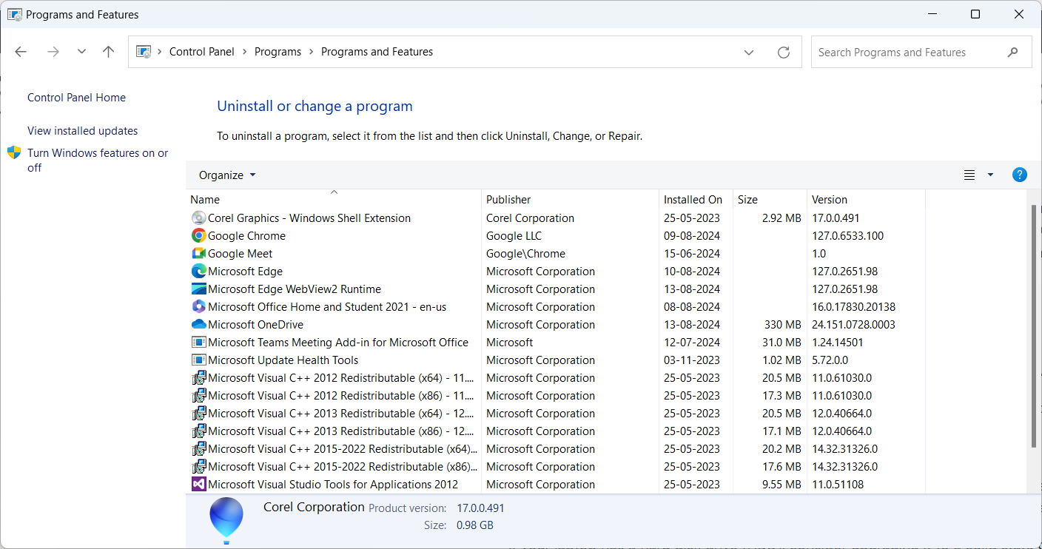Open the Organize dropdown menu
The image size is (1042, 549).
point(227,175)
